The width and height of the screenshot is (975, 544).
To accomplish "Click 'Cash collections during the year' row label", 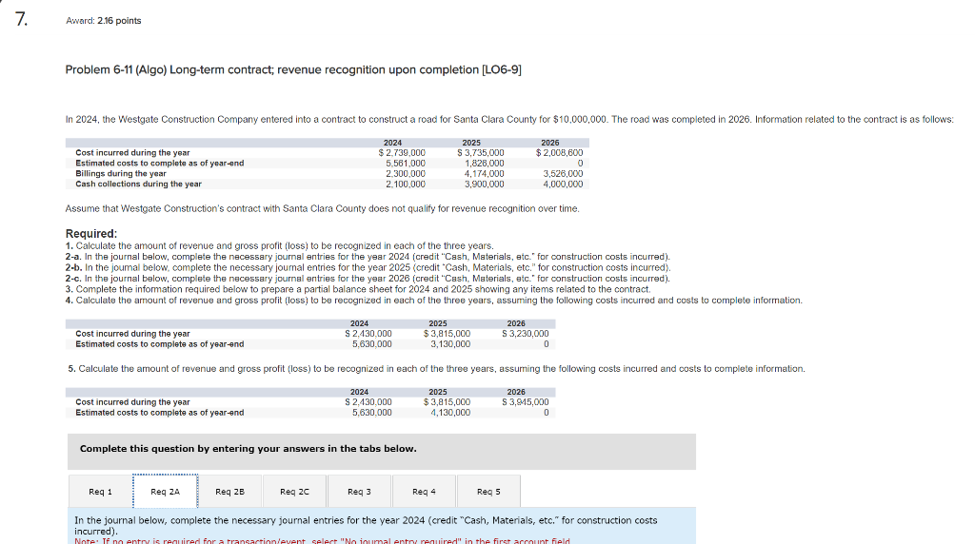I will 139,185.
